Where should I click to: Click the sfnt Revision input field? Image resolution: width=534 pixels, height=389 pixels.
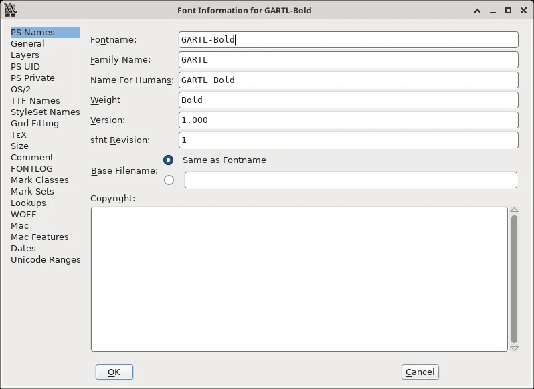point(349,140)
